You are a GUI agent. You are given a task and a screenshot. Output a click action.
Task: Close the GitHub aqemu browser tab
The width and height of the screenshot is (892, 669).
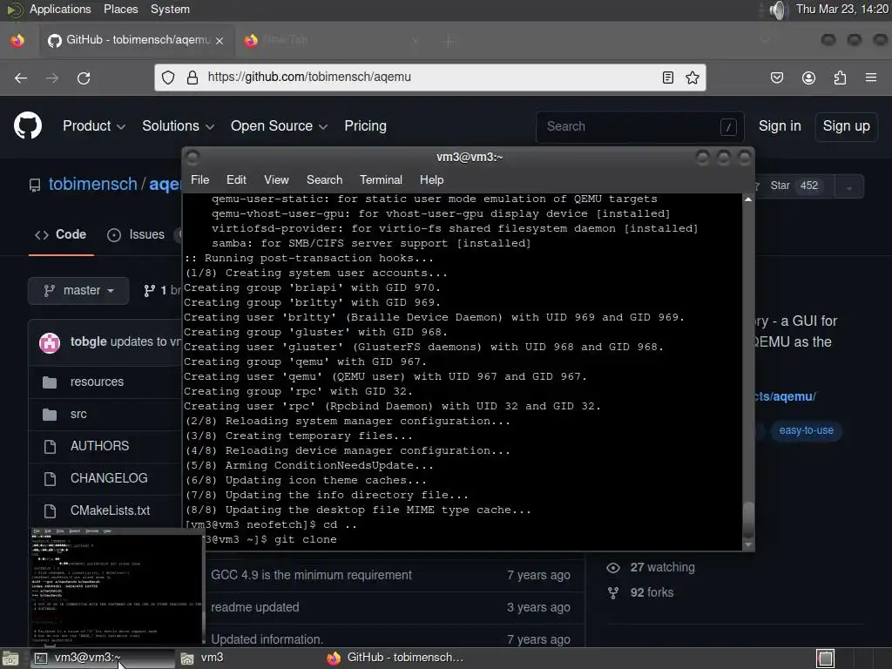[220, 40]
